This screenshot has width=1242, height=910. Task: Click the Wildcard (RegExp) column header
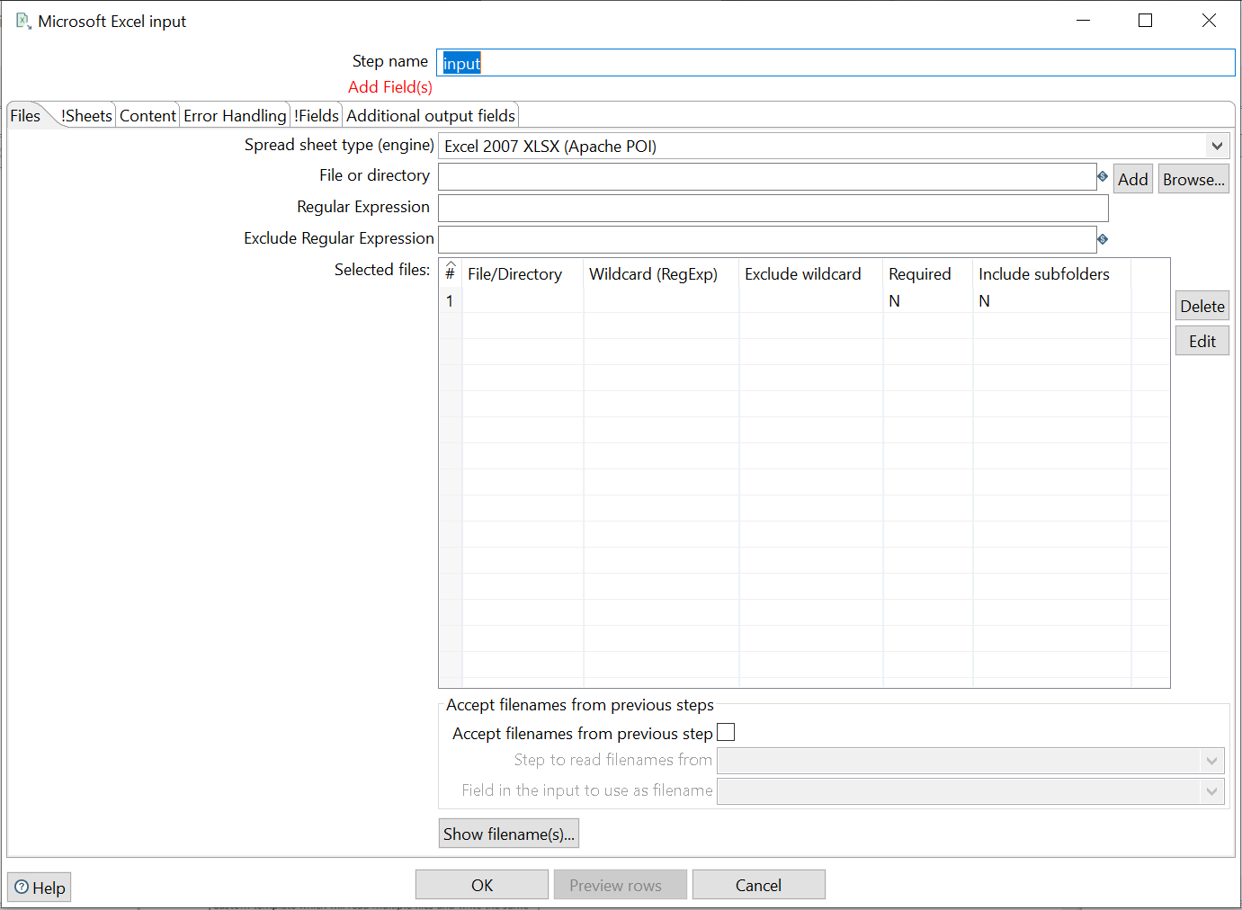[x=661, y=274]
